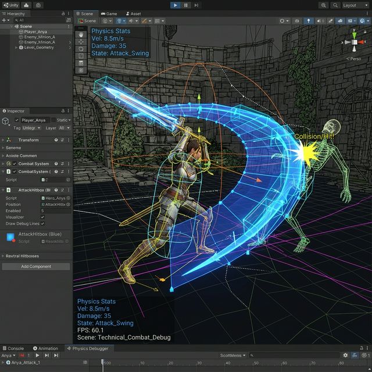372x372 pixels.
Task: Lock the Hierarchy panel with padlock icon
Action: (x=62, y=13)
